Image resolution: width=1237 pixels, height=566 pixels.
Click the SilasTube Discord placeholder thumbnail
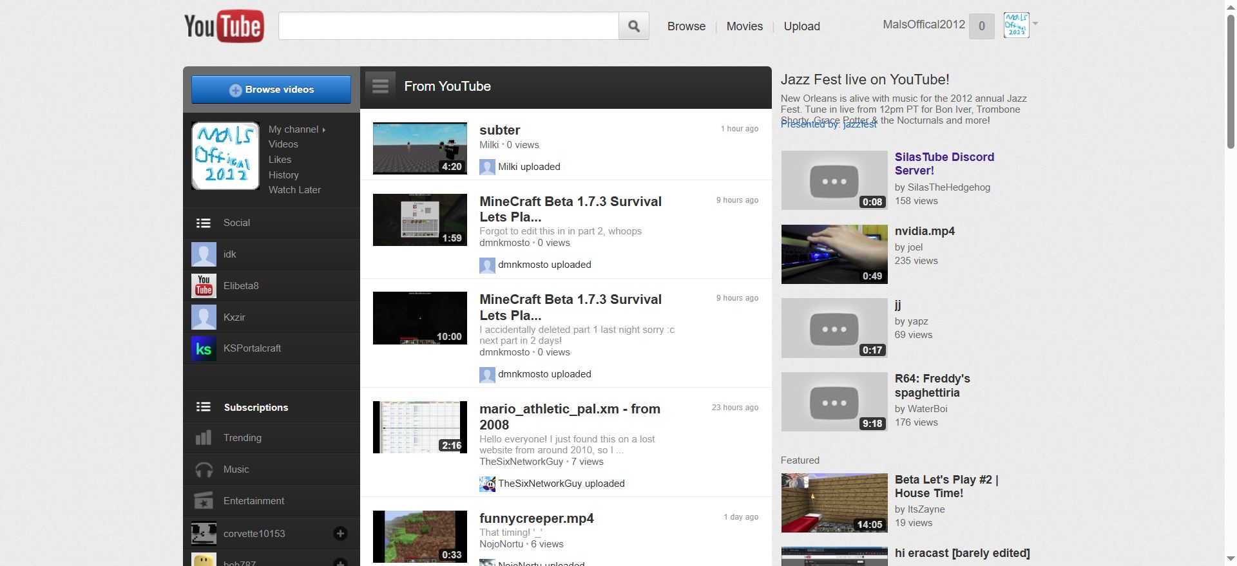click(x=834, y=180)
